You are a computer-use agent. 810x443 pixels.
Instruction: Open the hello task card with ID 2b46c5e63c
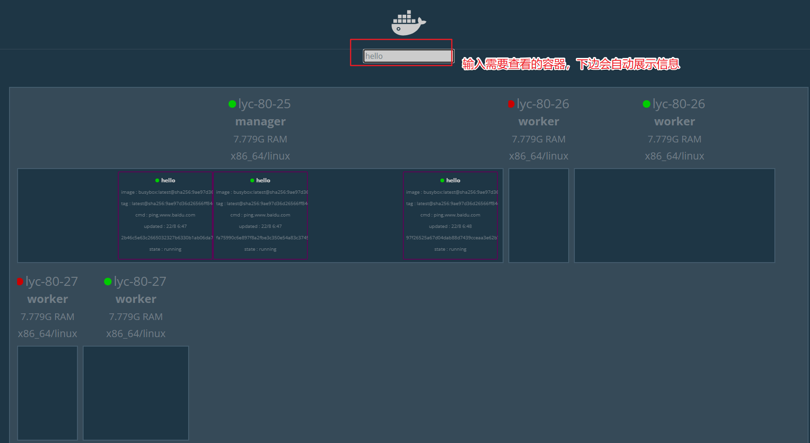point(165,216)
